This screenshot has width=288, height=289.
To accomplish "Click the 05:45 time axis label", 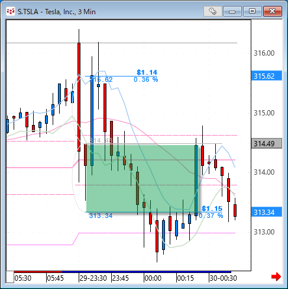I will click(56, 278).
